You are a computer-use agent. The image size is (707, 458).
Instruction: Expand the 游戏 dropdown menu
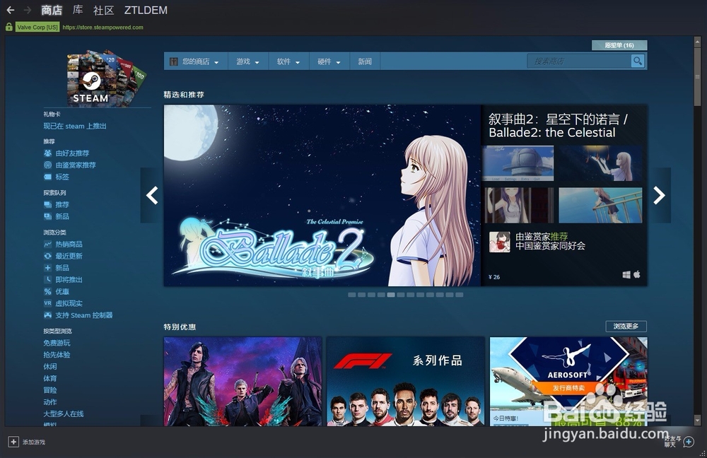tap(257, 62)
